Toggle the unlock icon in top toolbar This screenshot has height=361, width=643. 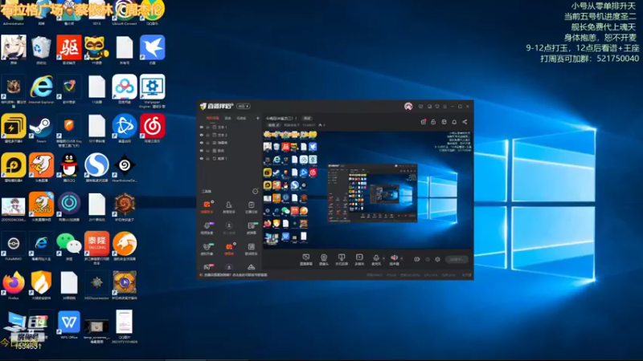point(433,122)
